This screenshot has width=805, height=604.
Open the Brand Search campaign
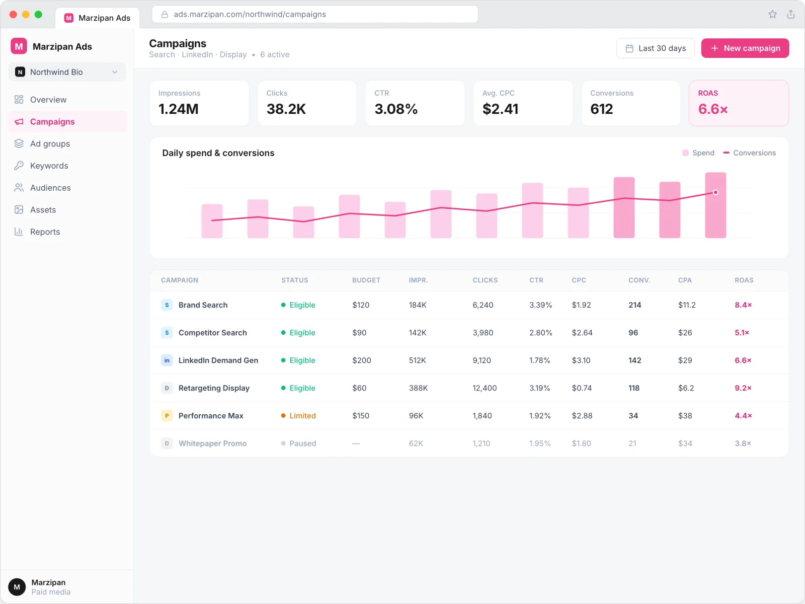pyautogui.click(x=203, y=305)
